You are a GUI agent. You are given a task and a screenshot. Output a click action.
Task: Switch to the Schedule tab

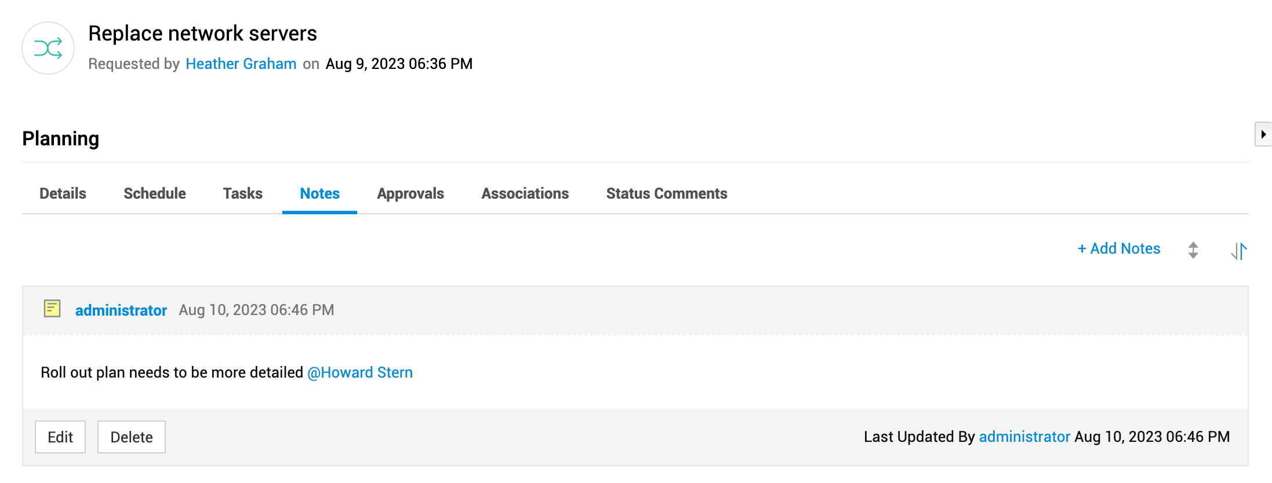coord(154,193)
